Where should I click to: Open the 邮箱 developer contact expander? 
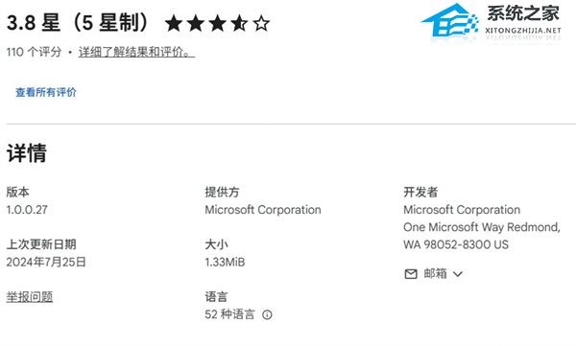coord(434,274)
